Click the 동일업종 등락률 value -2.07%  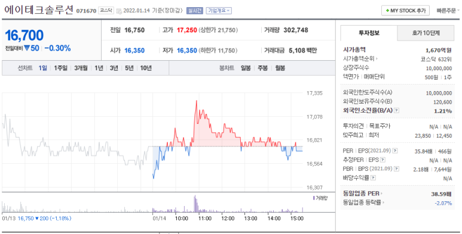443,203
